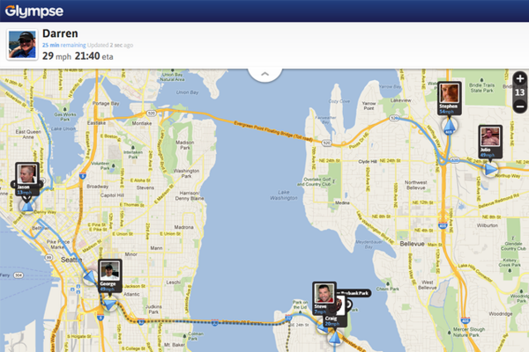Select Stephen's map marker photo
The height and width of the screenshot is (352, 529).
[x=450, y=93]
